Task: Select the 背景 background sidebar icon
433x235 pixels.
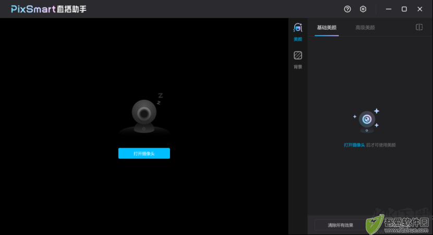Action: (298, 60)
